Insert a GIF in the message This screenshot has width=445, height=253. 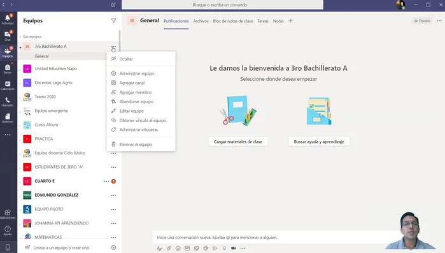pos(187,249)
